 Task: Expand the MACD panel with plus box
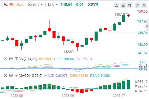tap(16, 75)
